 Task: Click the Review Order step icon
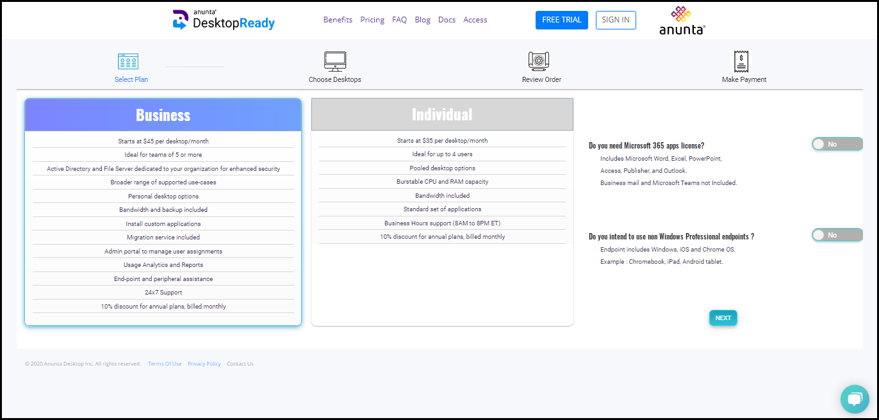coord(539,61)
